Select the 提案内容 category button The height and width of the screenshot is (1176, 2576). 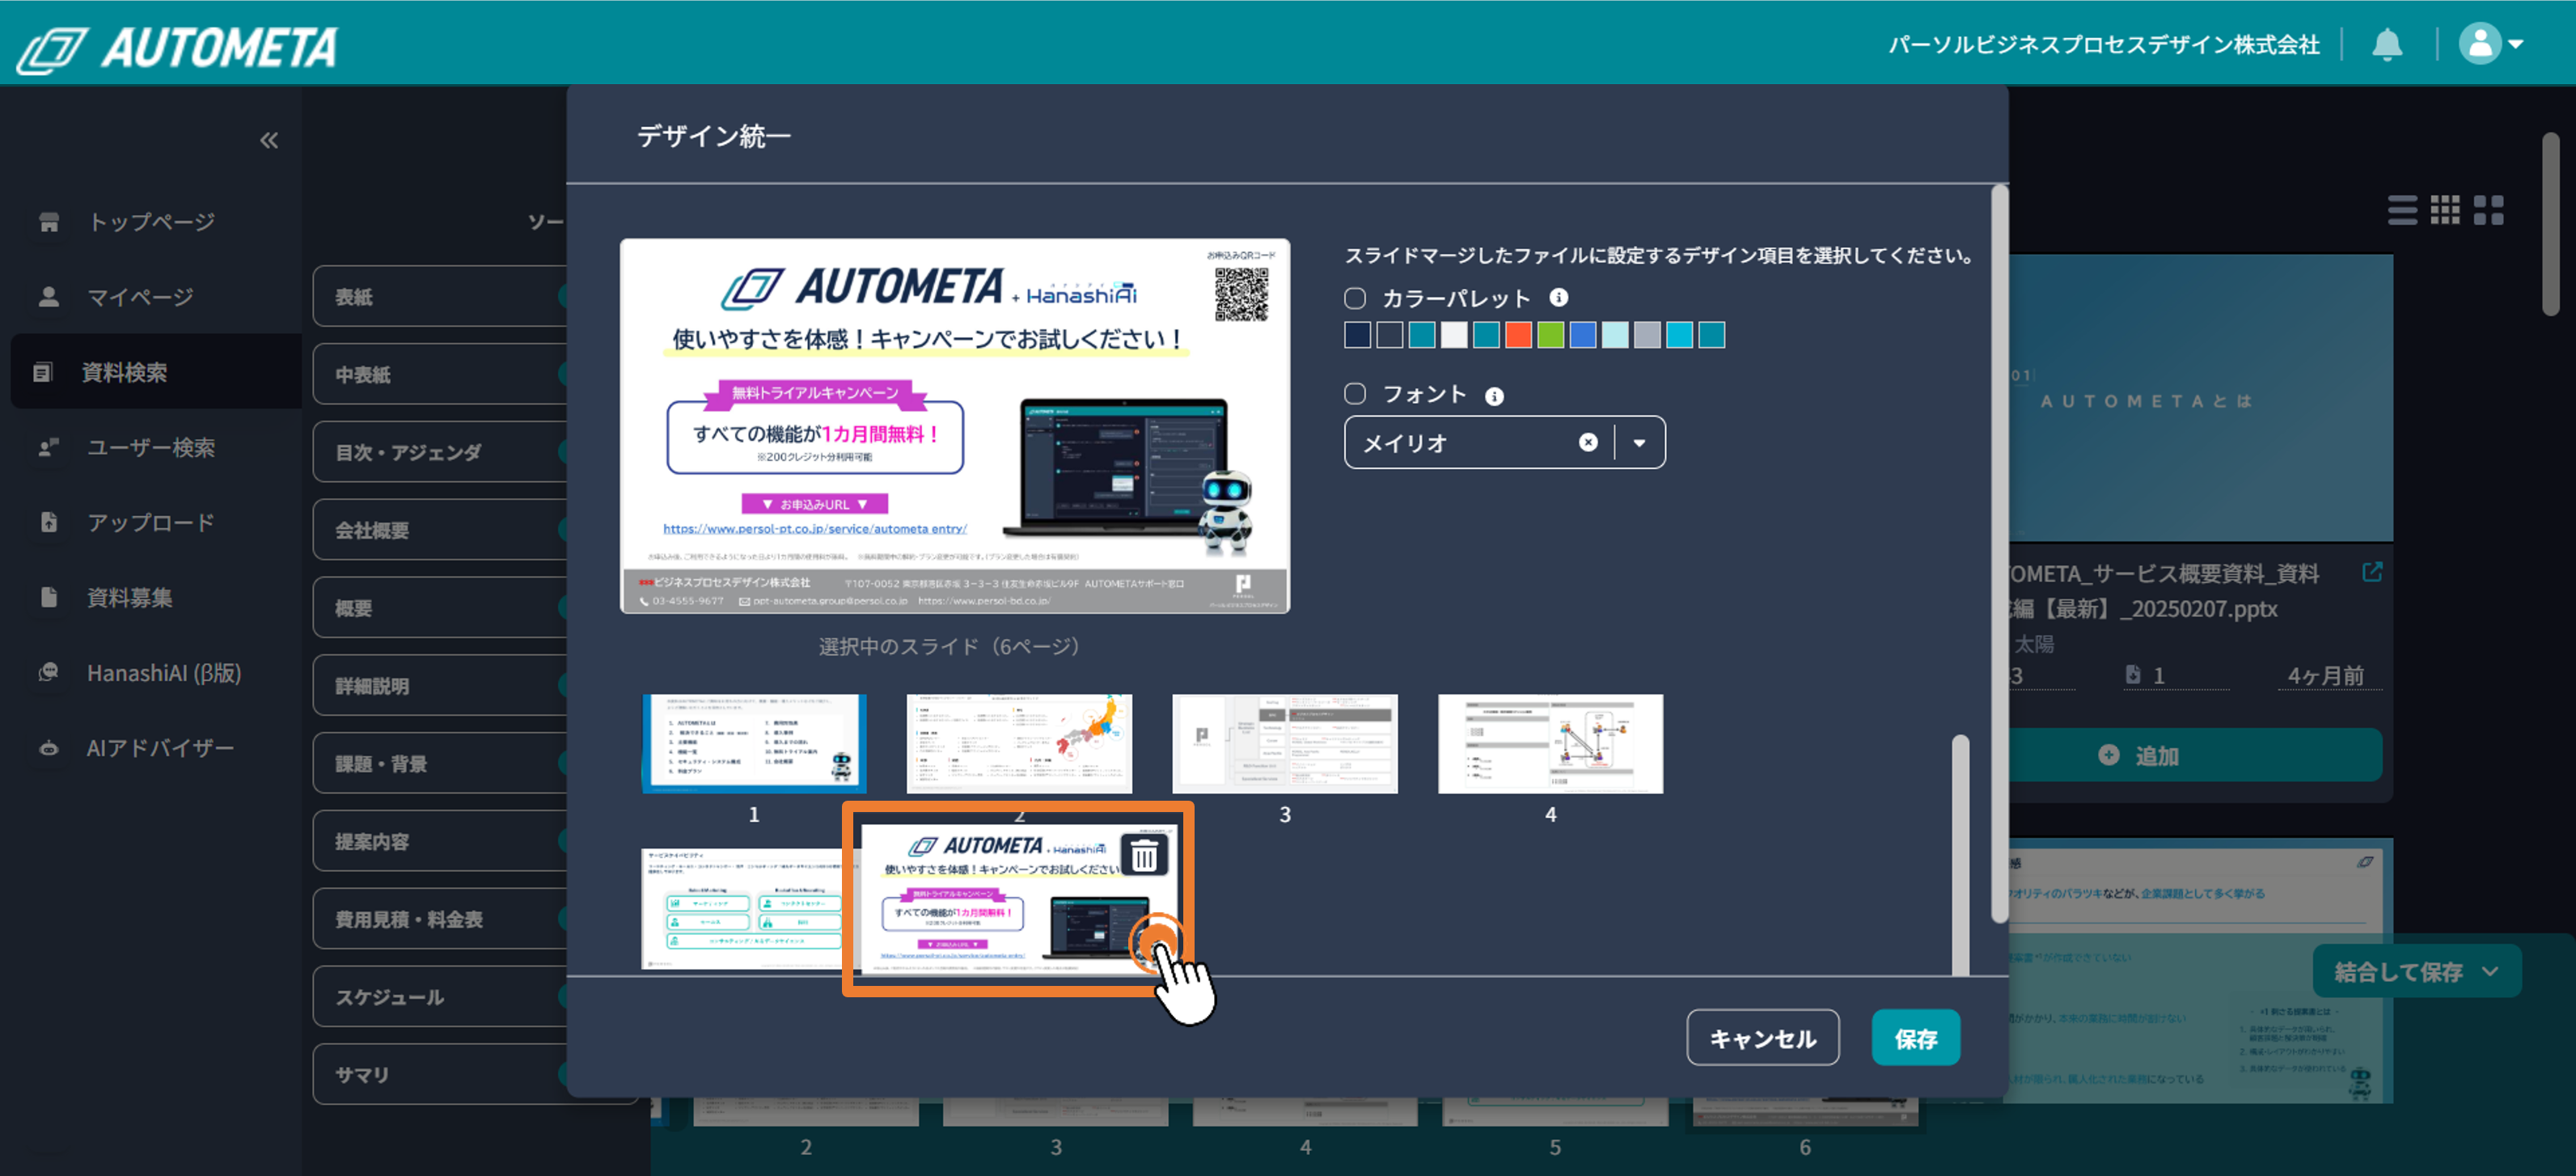[x=440, y=842]
